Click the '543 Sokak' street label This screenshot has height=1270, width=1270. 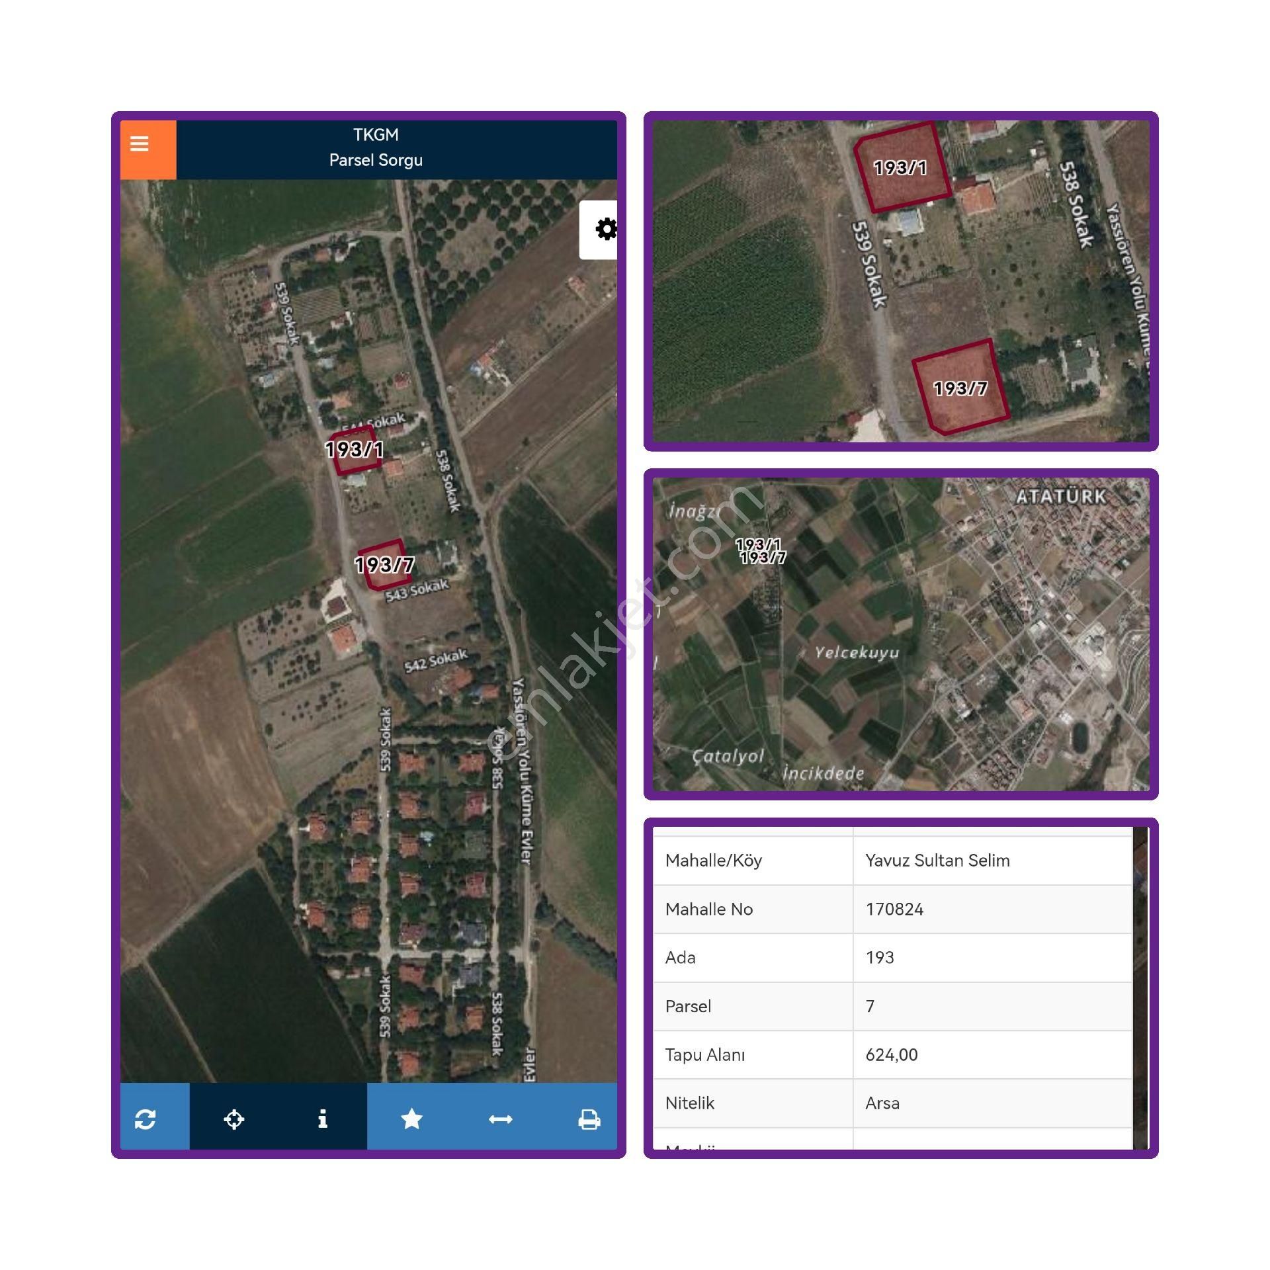click(417, 591)
